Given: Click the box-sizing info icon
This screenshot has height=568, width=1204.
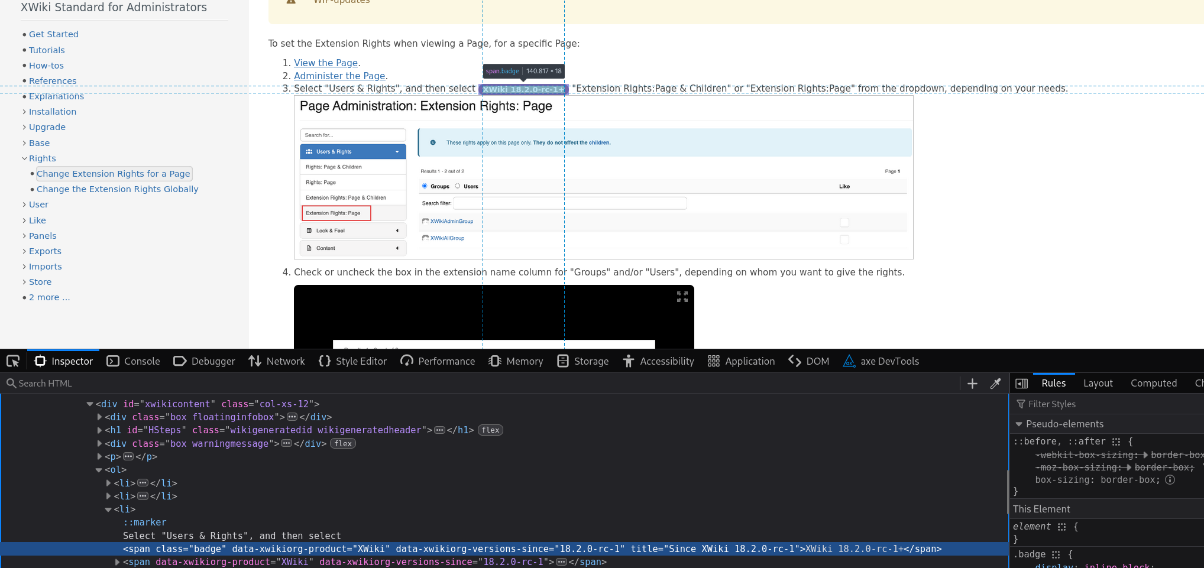Looking at the screenshot, I should point(1170,480).
